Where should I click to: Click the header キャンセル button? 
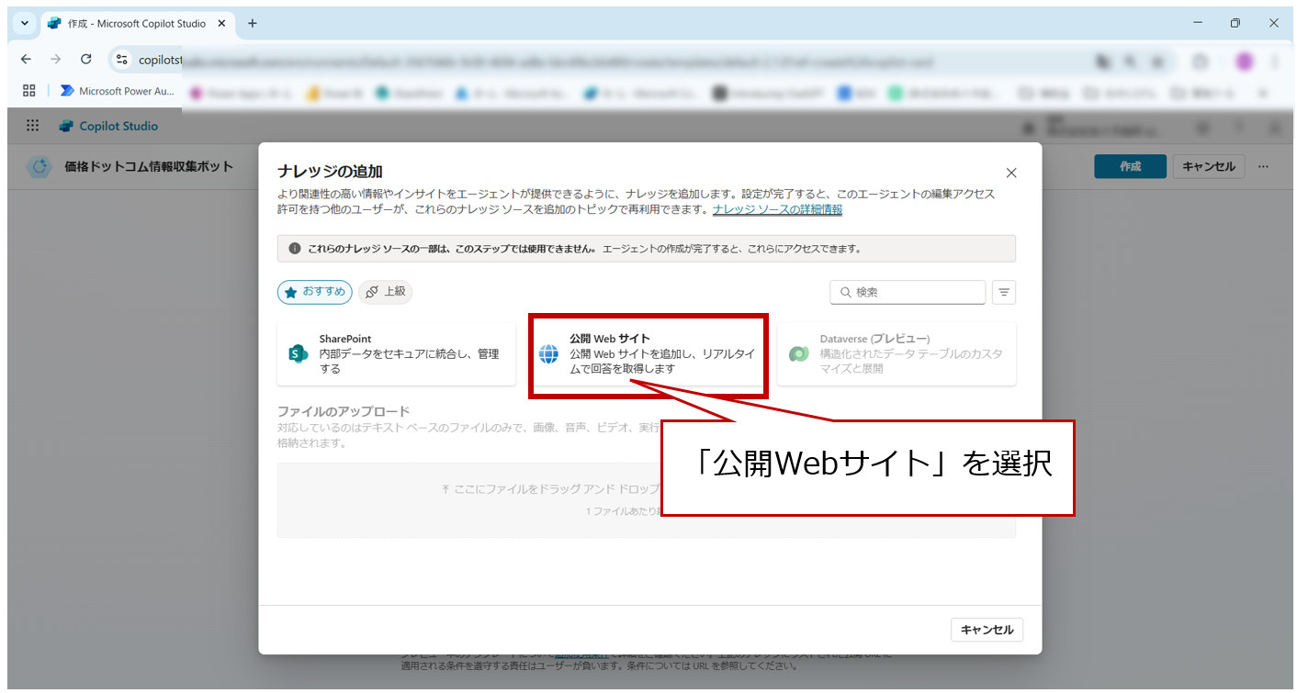pos(1209,166)
